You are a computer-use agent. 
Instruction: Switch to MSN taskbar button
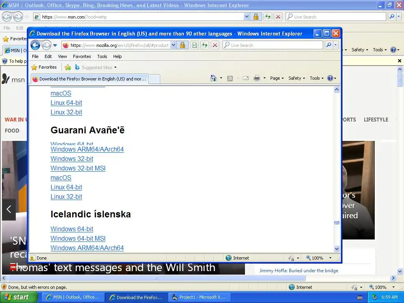click(x=73, y=297)
